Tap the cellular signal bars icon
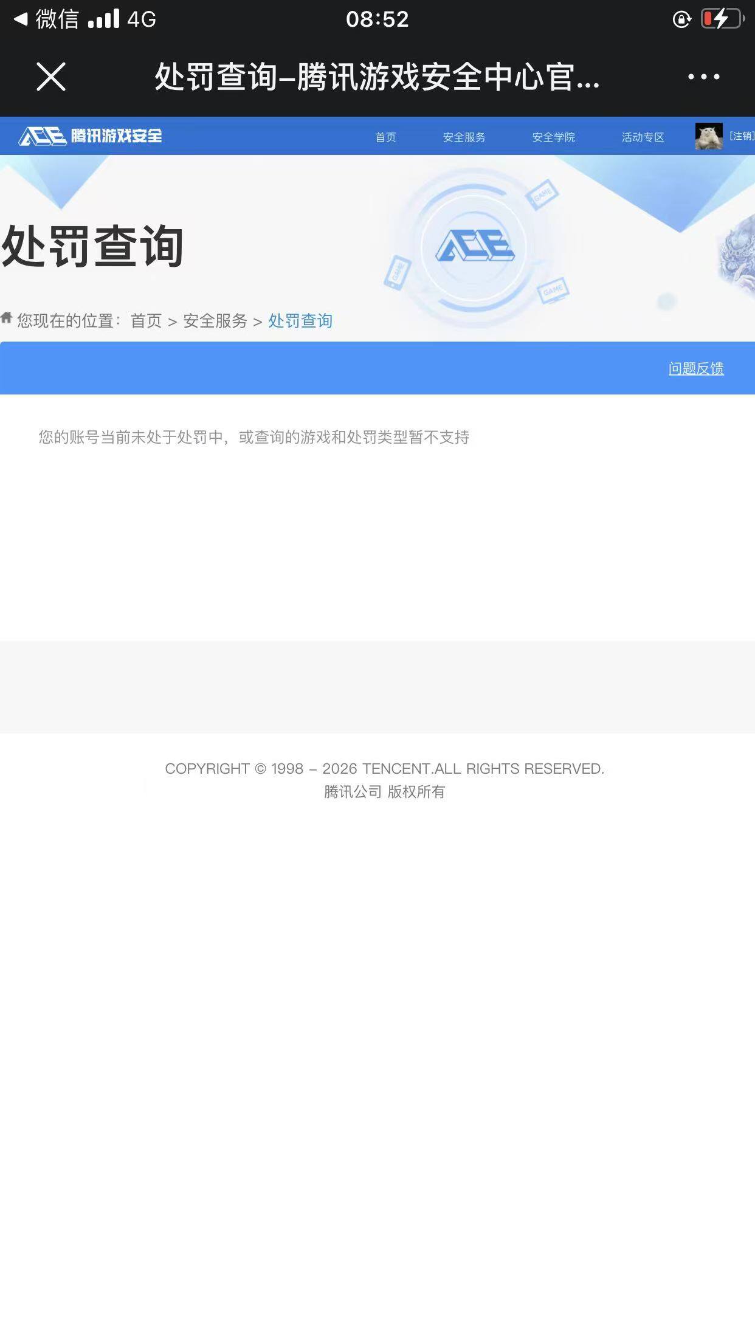 103,19
